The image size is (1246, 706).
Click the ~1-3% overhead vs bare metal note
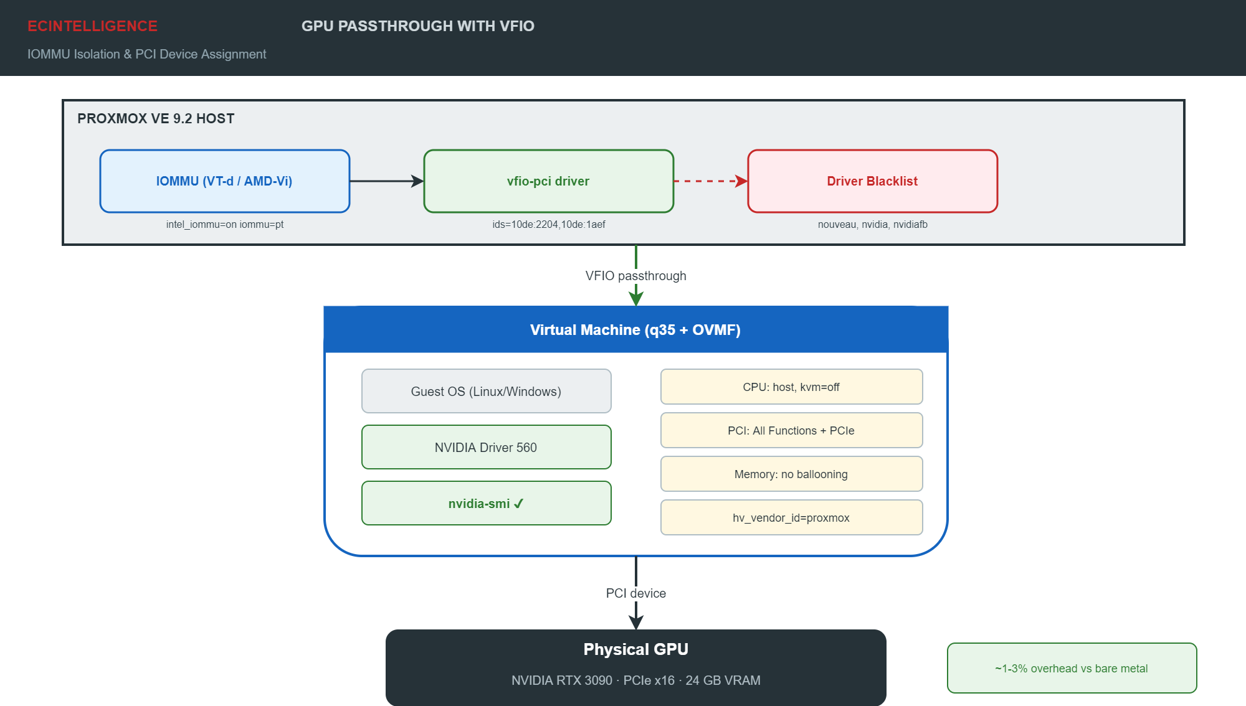1072,668
